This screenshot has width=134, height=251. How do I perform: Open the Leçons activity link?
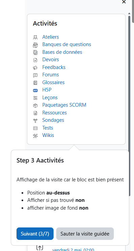pyautogui.click(x=50, y=98)
